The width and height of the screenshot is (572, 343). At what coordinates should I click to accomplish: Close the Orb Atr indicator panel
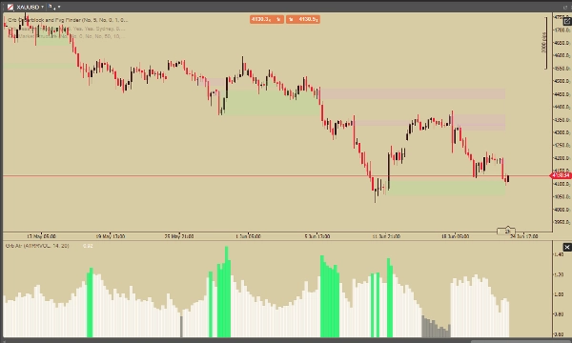point(567,248)
